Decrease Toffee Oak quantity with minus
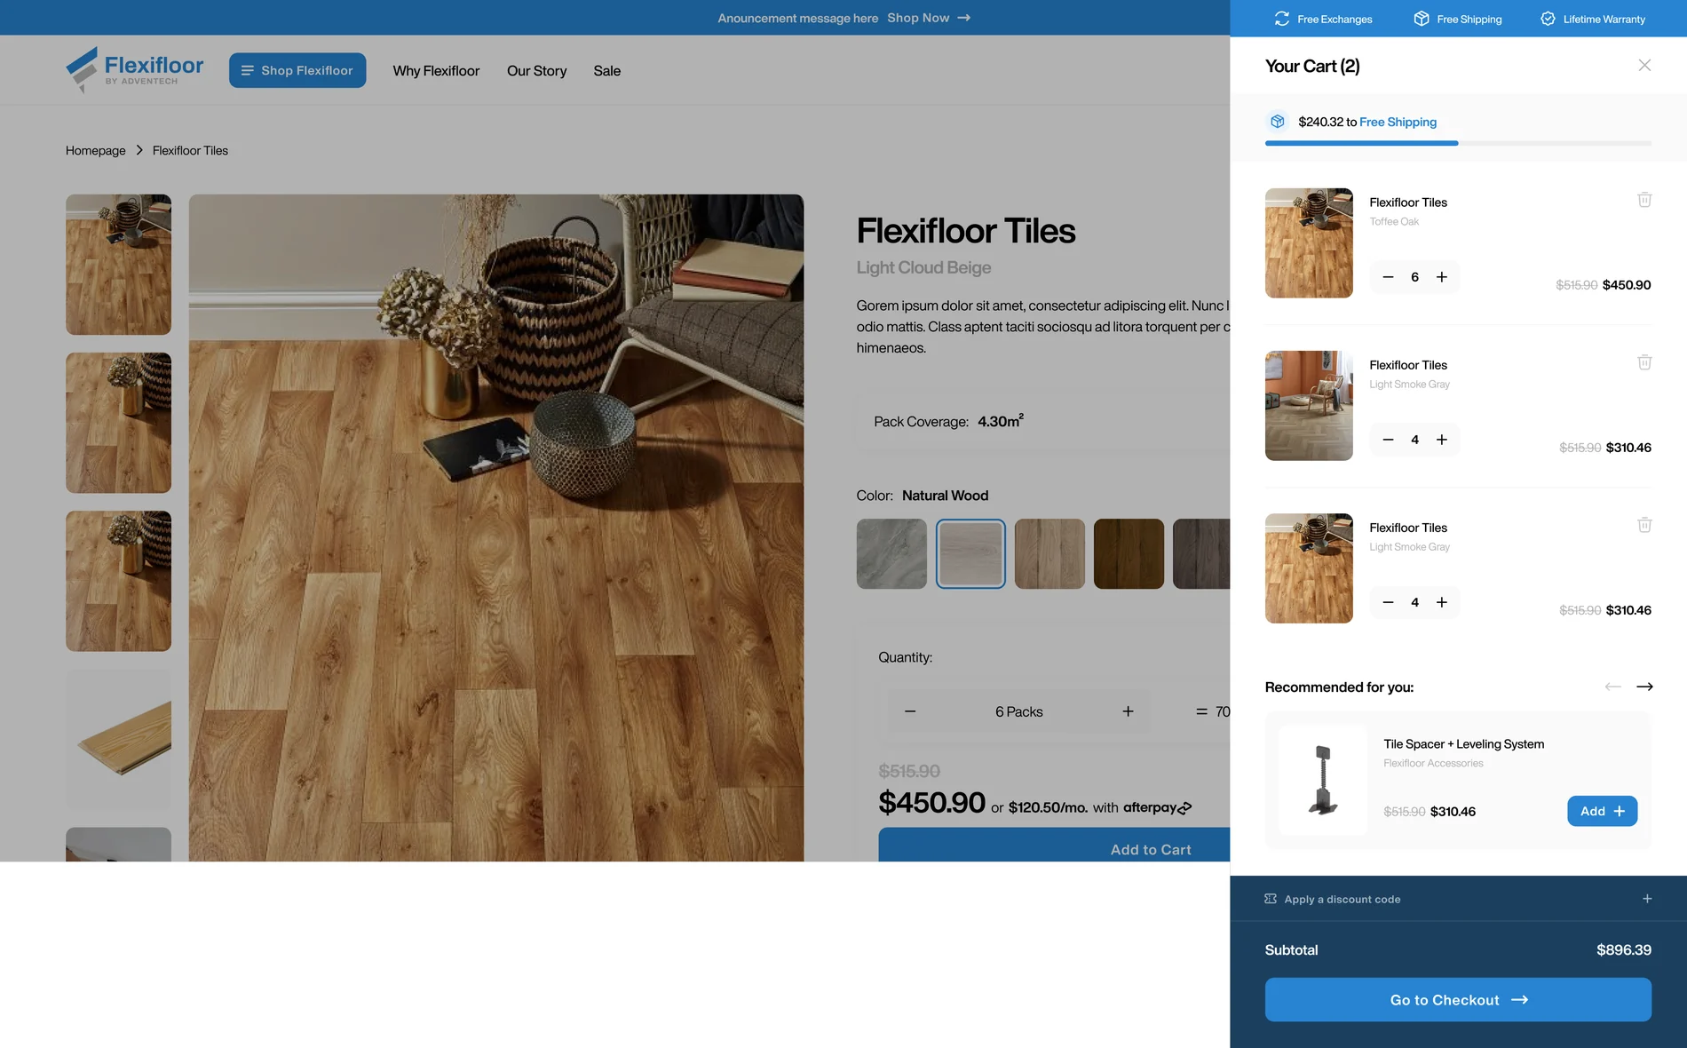The image size is (1687, 1048). click(x=1388, y=277)
